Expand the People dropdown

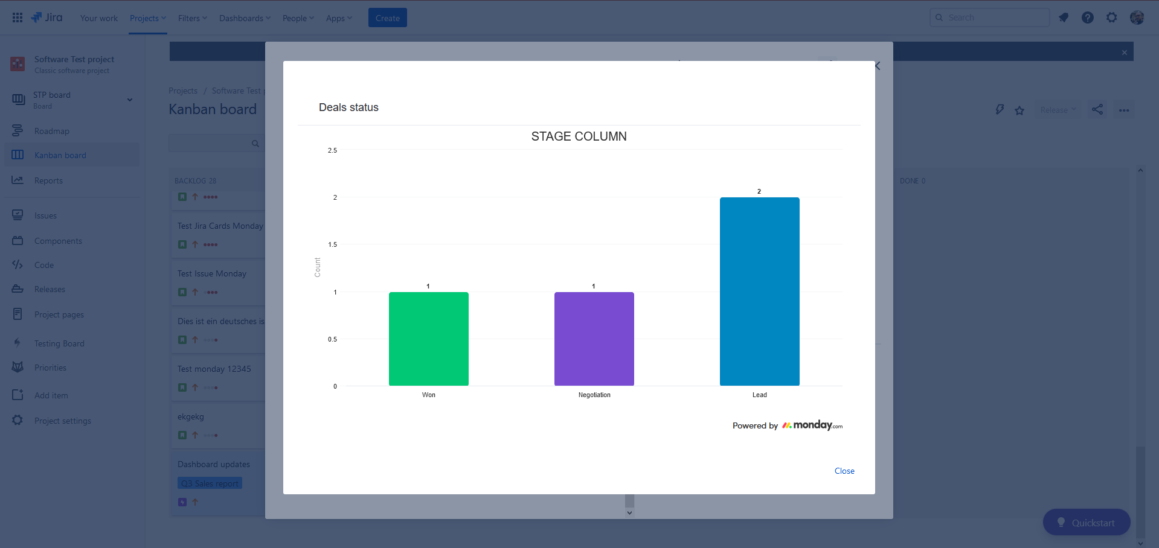point(298,18)
